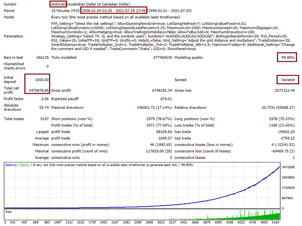Click the x-axis tick label 2595

(138, 222)
